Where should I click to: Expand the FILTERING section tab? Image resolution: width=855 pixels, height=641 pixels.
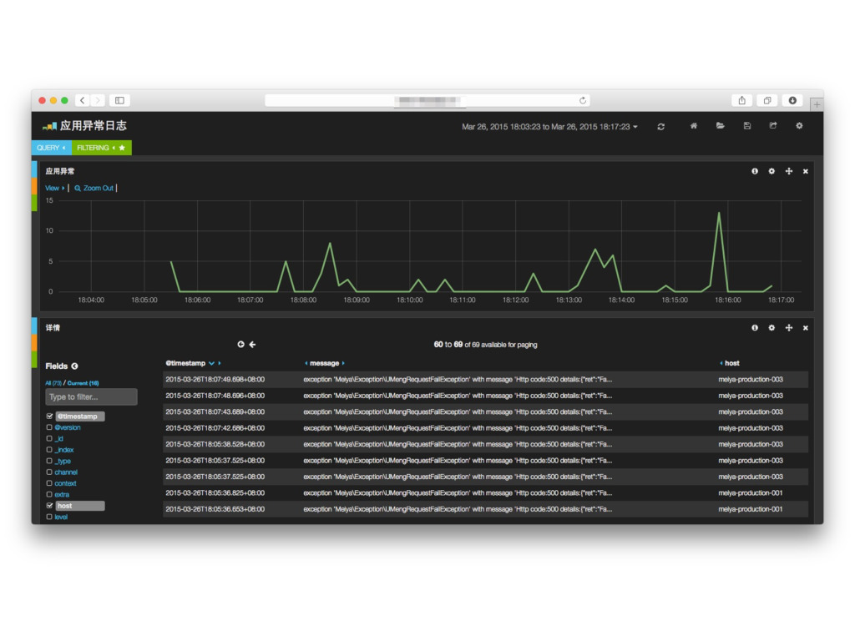101,148
